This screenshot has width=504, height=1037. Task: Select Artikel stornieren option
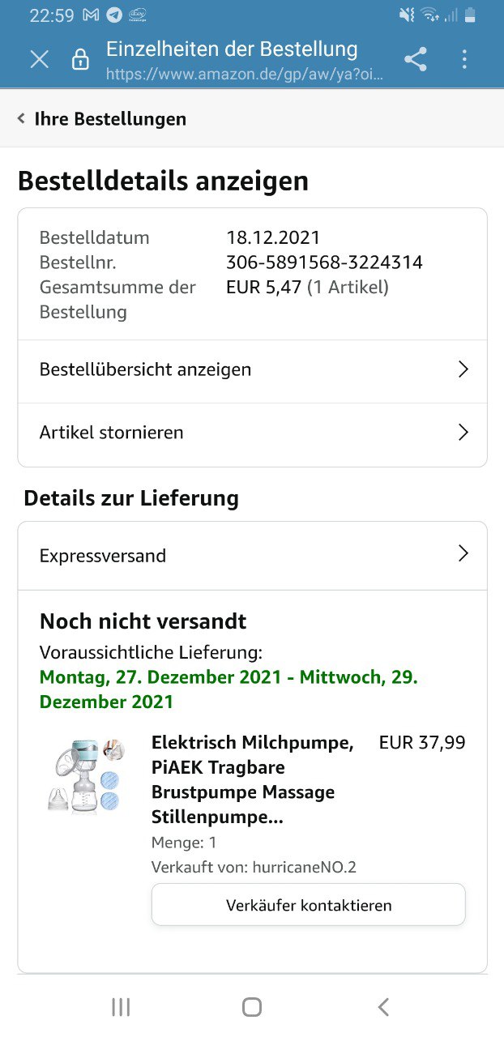112,433
